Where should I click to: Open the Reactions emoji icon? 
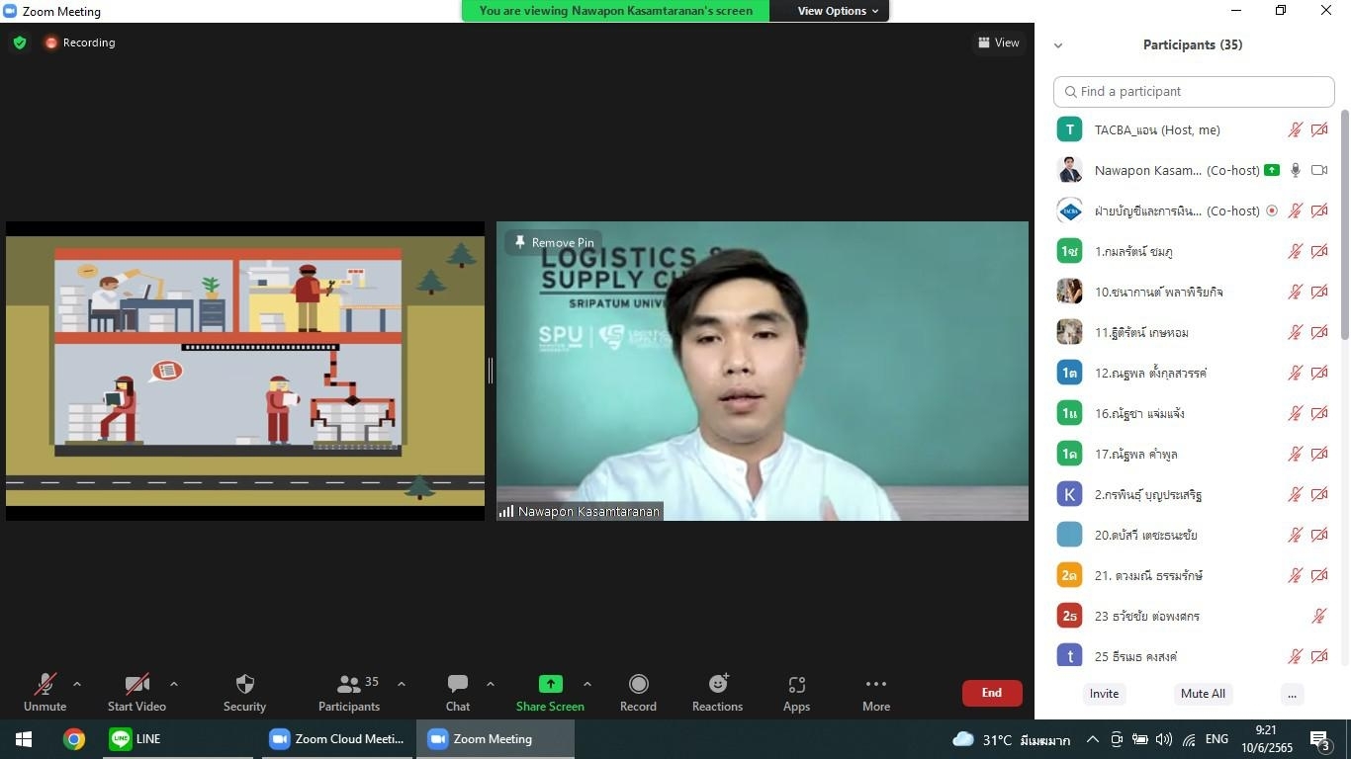[x=717, y=685]
